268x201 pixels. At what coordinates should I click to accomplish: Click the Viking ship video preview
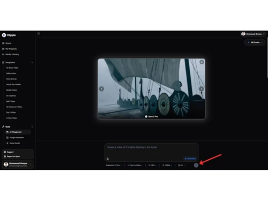151,89
